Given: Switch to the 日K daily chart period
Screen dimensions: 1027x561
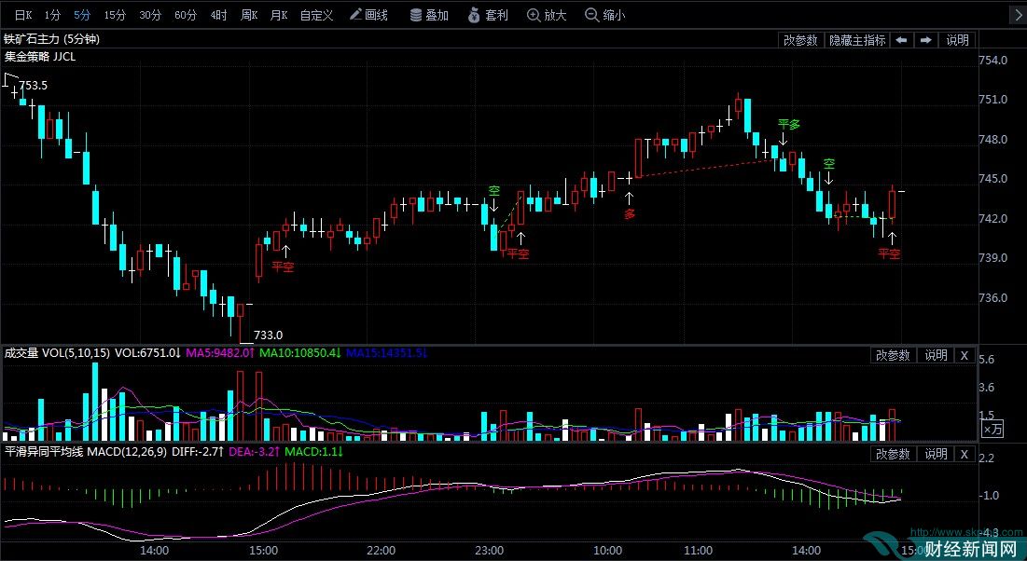Looking at the screenshot, I should pyautogui.click(x=23, y=15).
